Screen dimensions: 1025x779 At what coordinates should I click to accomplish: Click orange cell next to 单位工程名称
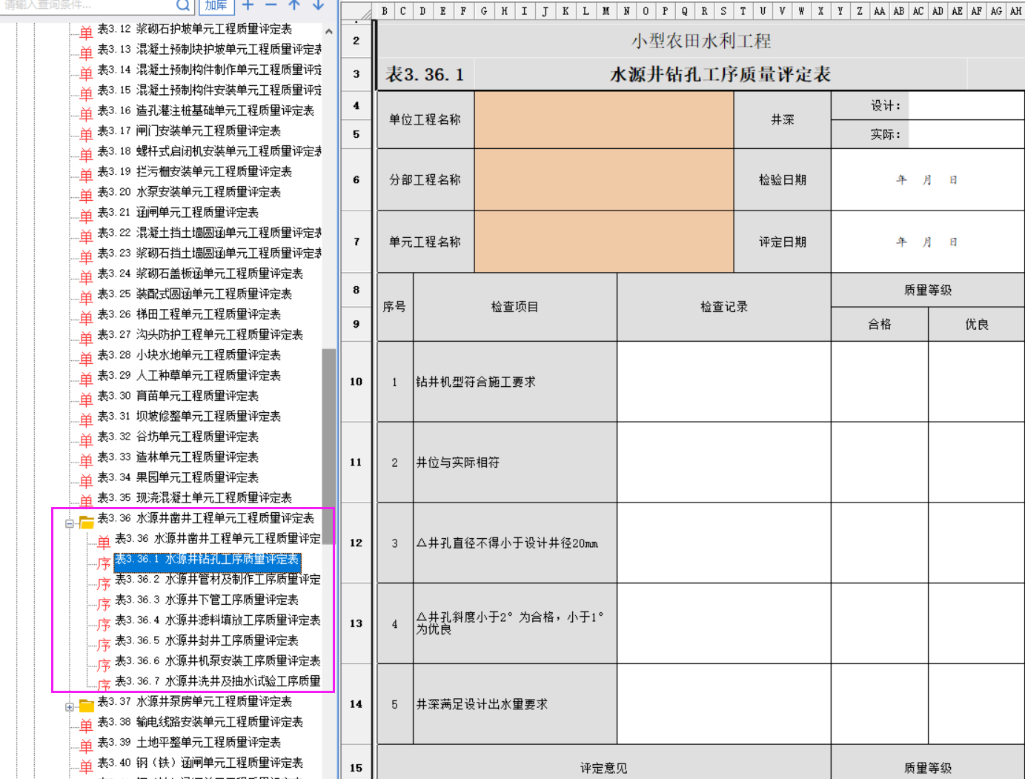[604, 119]
